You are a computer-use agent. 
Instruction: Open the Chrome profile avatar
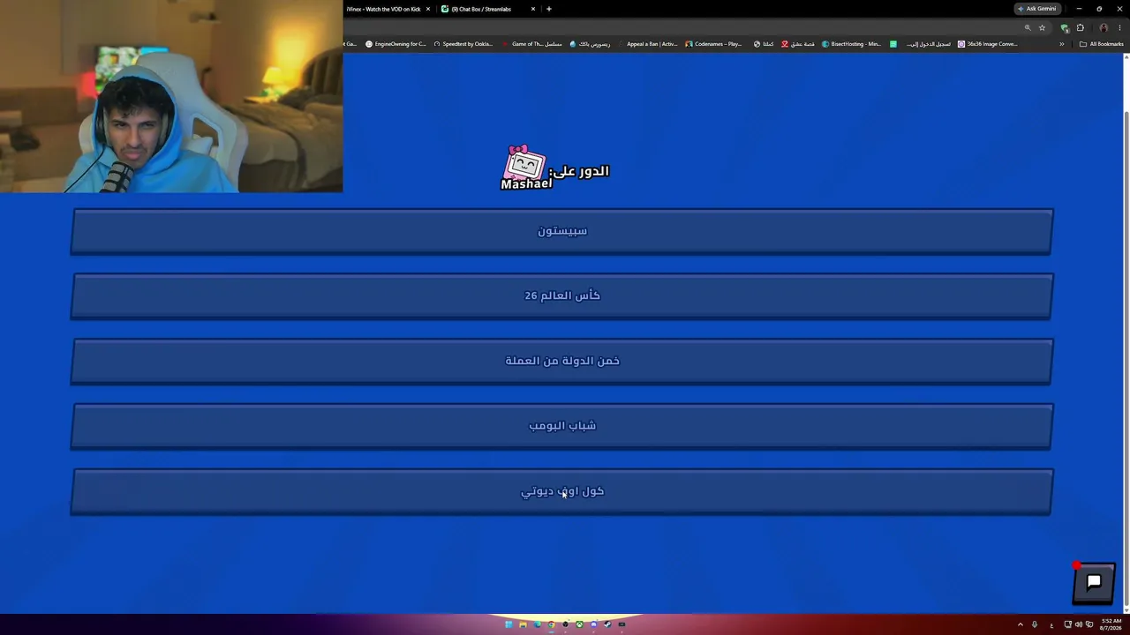click(x=1104, y=27)
